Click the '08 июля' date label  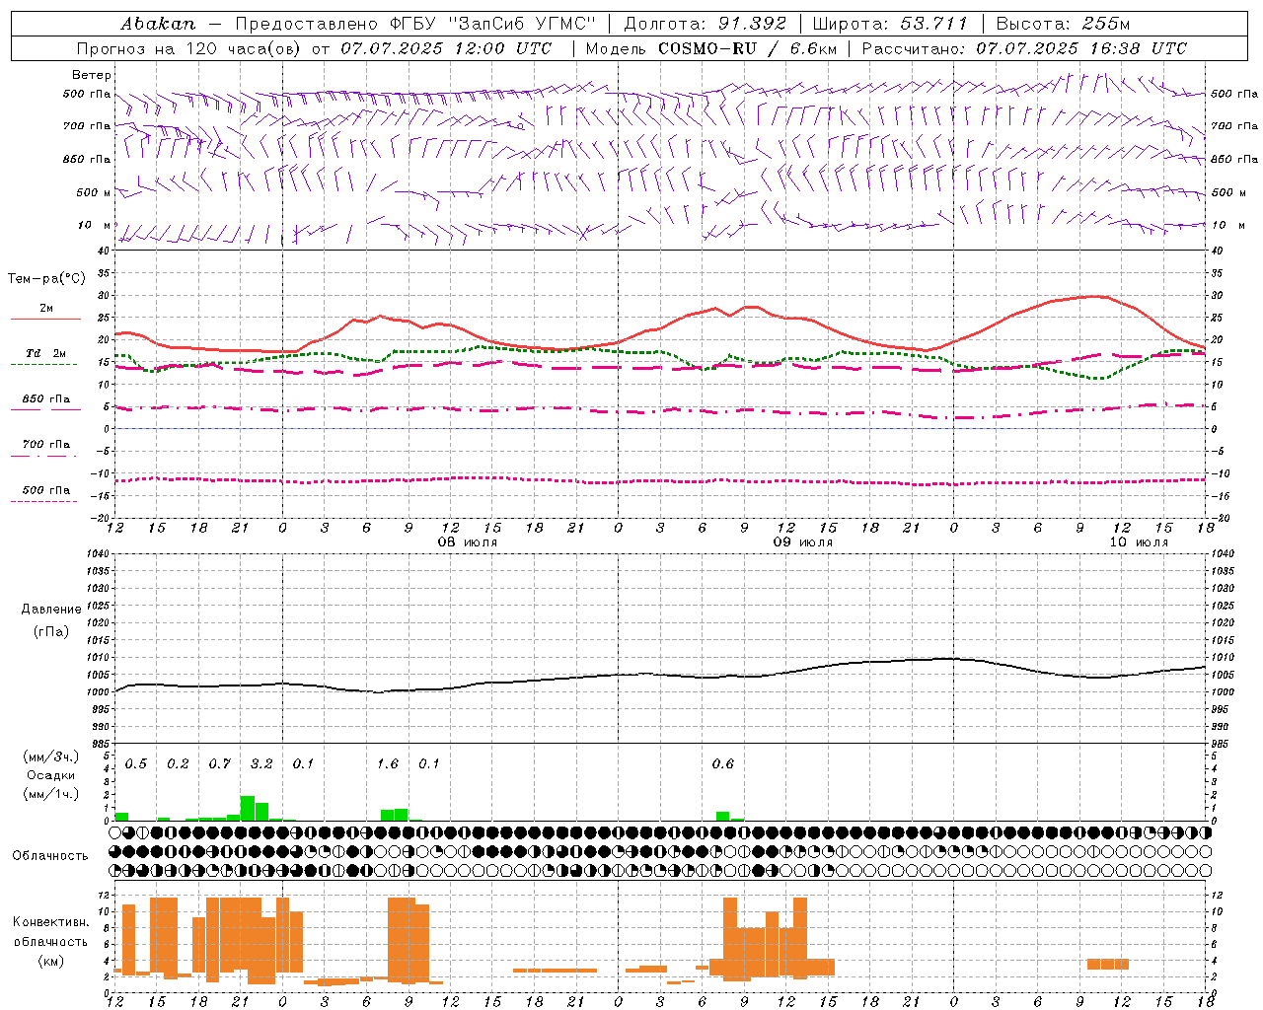[468, 542]
